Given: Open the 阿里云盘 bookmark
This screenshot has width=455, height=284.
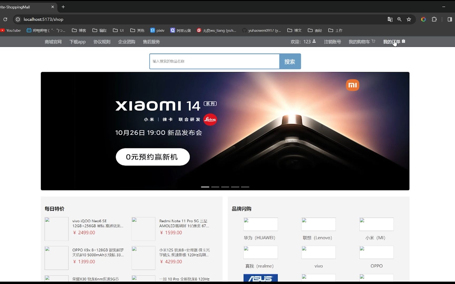Looking at the screenshot, I should [x=181, y=30].
